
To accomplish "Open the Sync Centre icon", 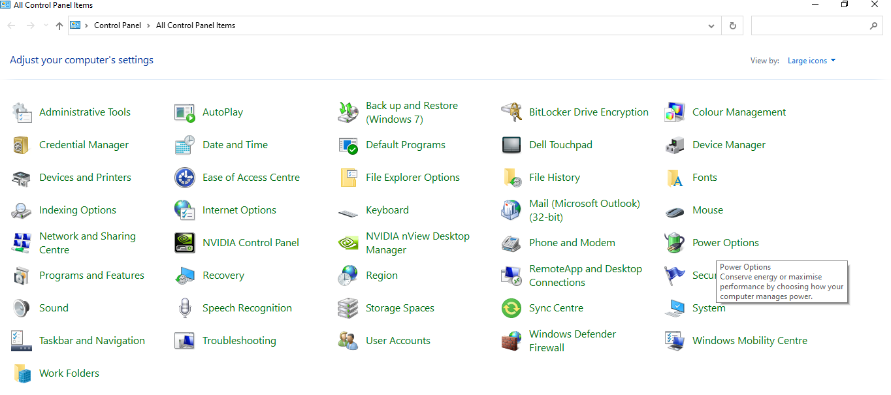I will (511, 308).
